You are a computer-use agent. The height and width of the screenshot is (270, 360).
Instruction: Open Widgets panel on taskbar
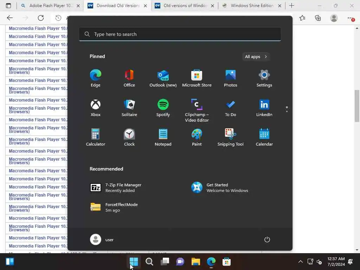pyautogui.click(x=10, y=262)
